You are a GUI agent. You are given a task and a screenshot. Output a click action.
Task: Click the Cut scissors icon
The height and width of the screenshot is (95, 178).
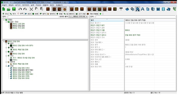click(31, 9)
